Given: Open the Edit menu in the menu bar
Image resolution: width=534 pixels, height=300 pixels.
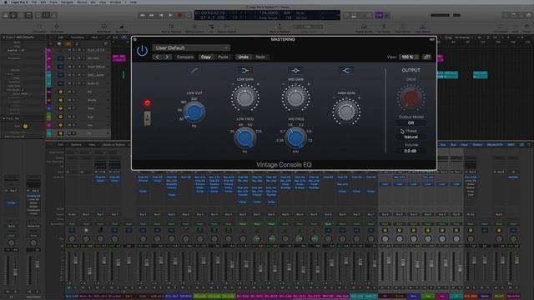Looking at the screenshot, I should point(43,2).
